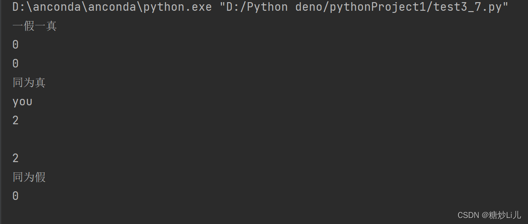Select the 同为假 output line

(29, 177)
